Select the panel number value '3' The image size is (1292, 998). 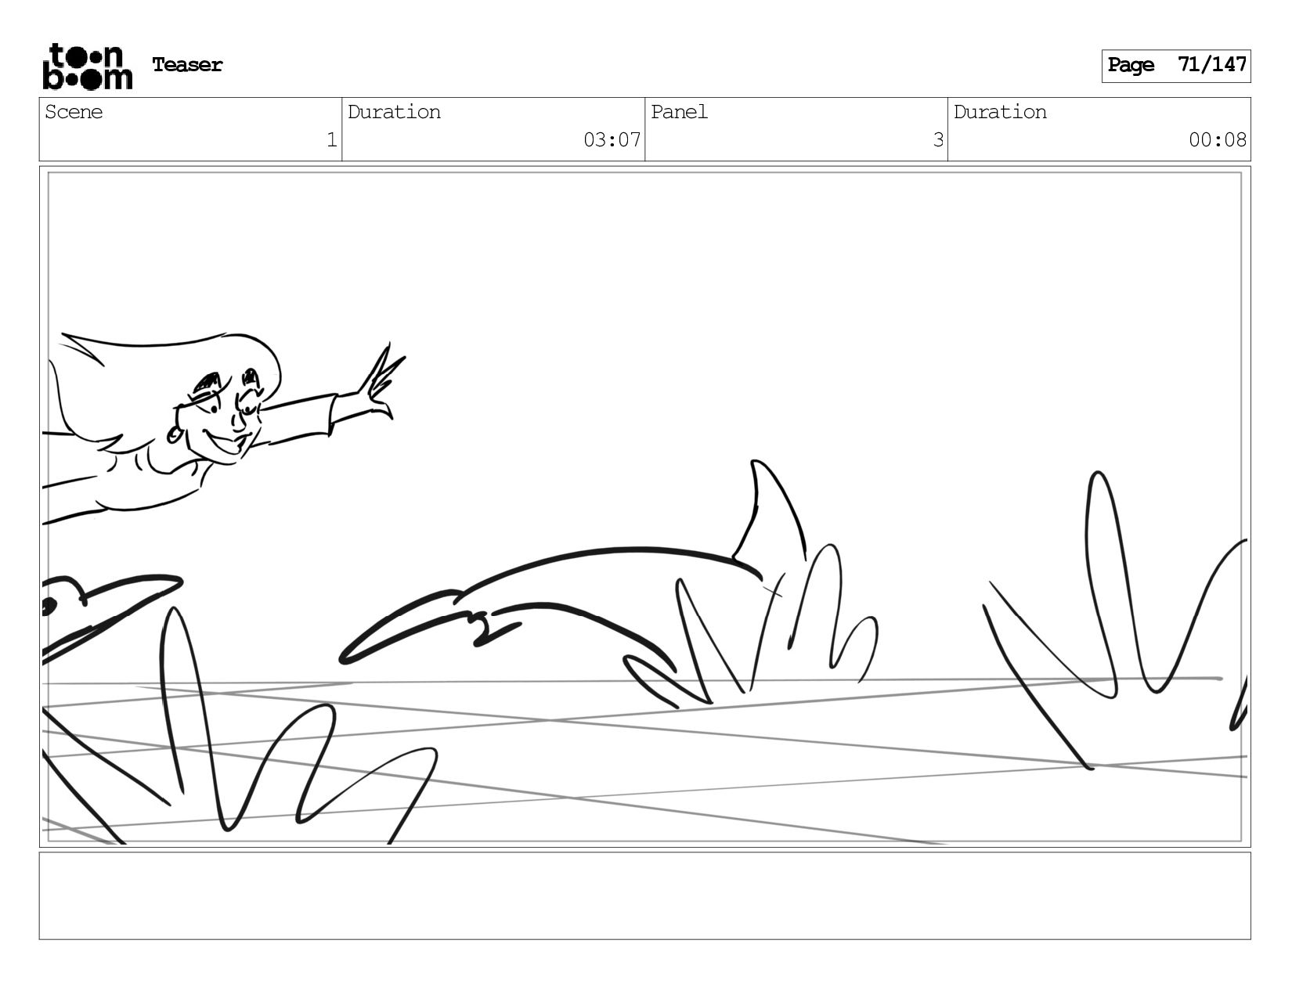938,140
